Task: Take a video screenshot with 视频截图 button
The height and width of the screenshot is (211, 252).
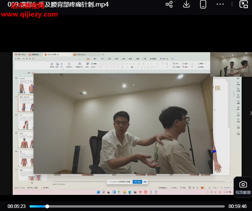Action: tap(243, 187)
